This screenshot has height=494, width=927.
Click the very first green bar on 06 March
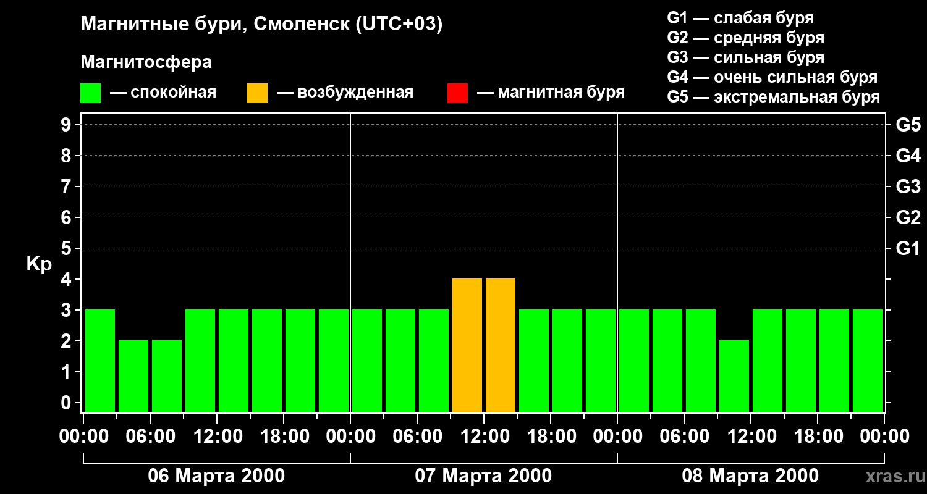(100, 361)
